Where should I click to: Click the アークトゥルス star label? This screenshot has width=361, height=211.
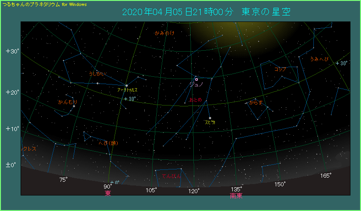(127, 90)
